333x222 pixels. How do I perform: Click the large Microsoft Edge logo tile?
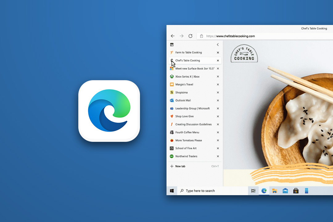point(109,111)
